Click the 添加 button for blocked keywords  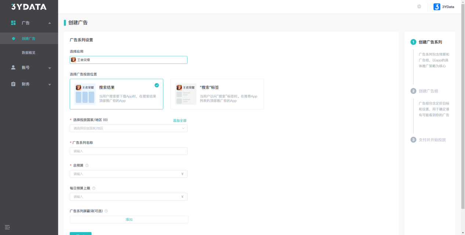click(x=129, y=220)
